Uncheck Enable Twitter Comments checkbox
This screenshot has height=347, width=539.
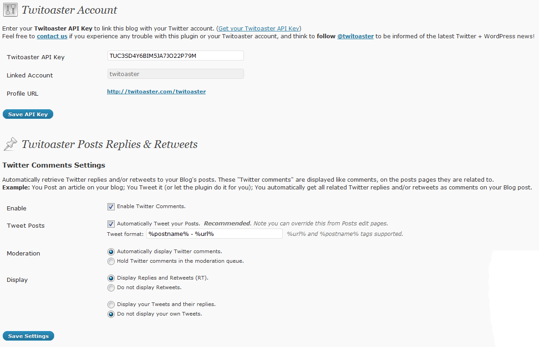tap(111, 207)
